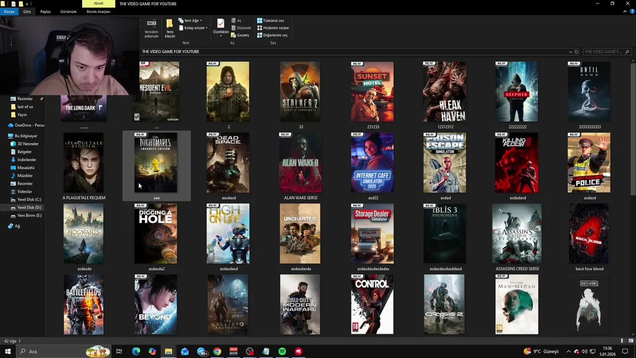Create a new folder with Yeni klasör
The image size is (636, 358).
pos(170,29)
